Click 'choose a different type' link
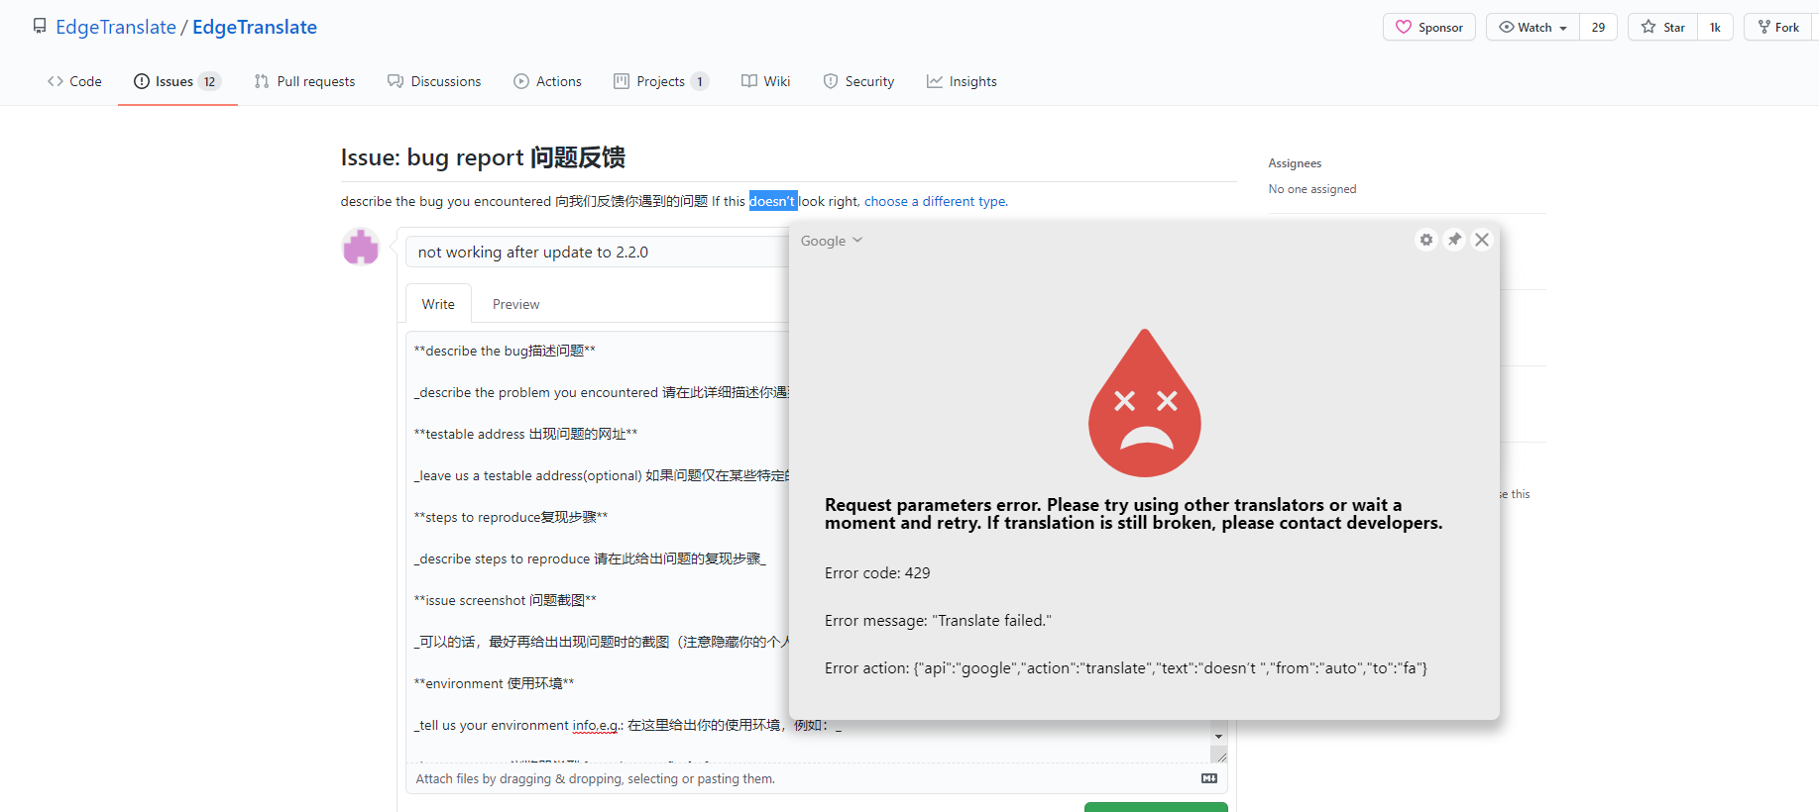Image resolution: width=1819 pixels, height=812 pixels. [935, 201]
